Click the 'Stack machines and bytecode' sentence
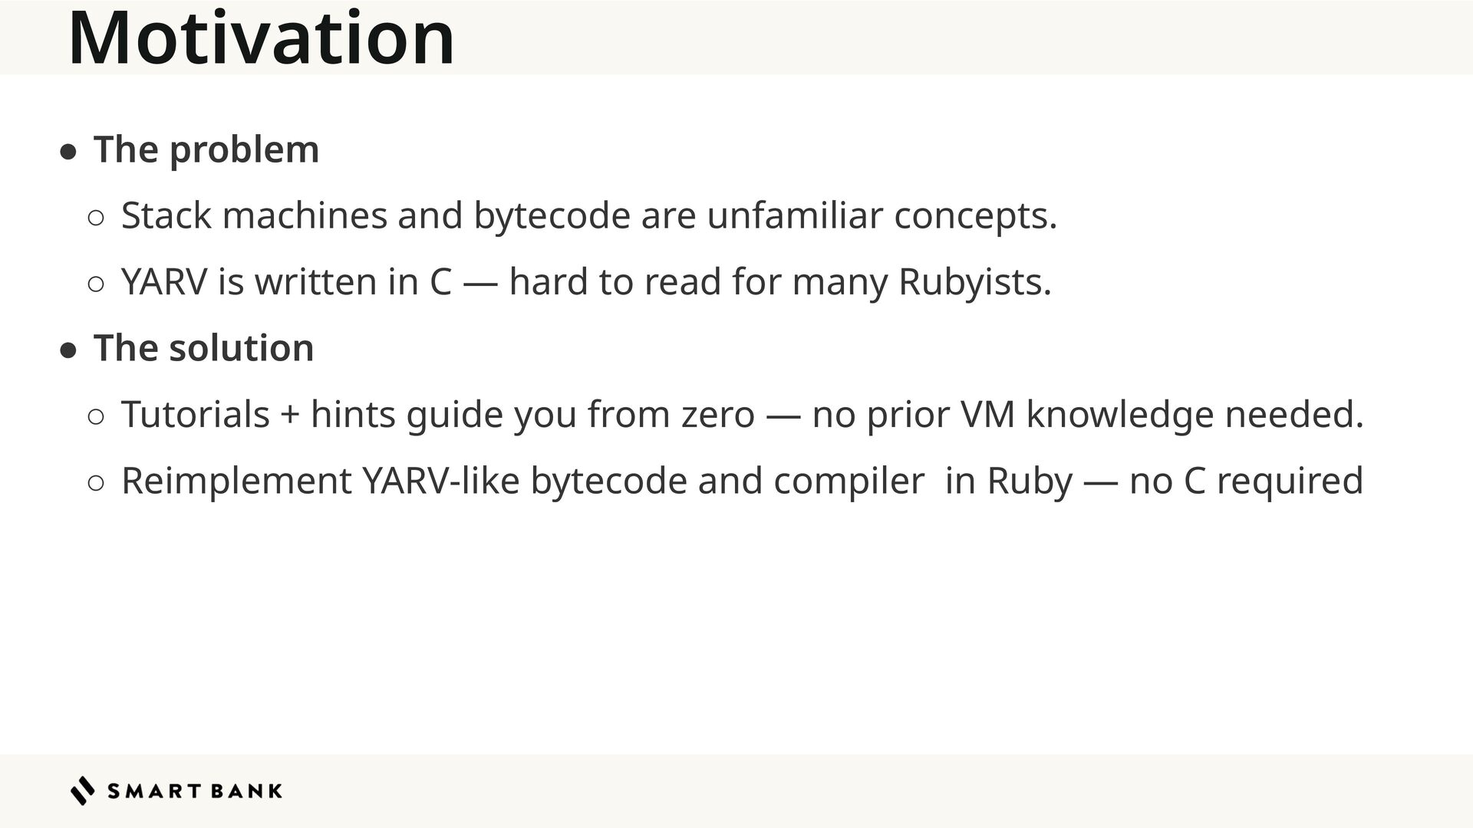This screenshot has width=1473, height=828. [x=589, y=215]
